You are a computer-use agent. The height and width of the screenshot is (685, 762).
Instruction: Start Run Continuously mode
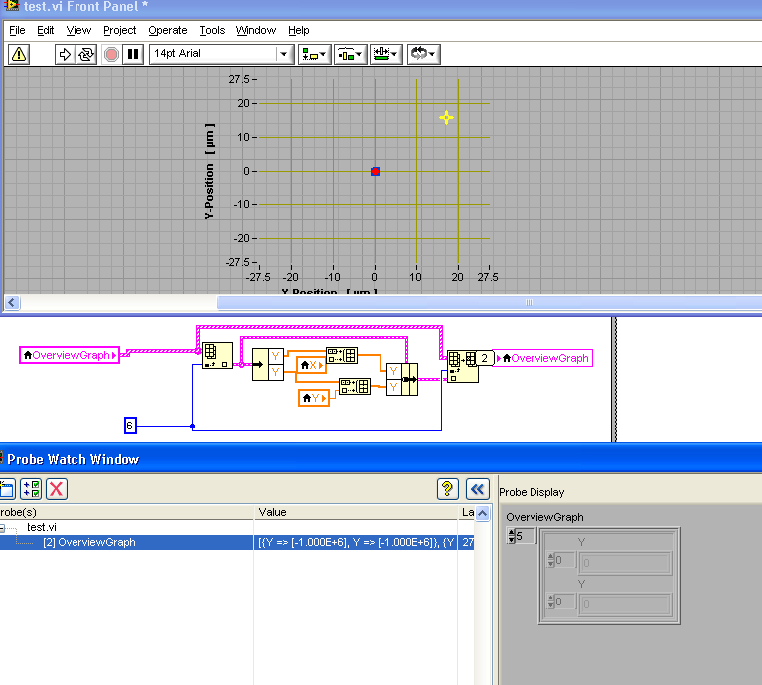(x=86, y=54)
